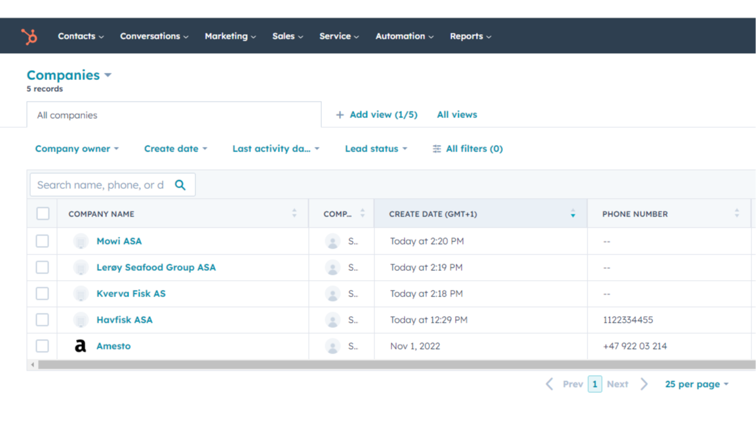Open Havfisk ASA company record
756x425 pixels.
[x=125, y=320]
